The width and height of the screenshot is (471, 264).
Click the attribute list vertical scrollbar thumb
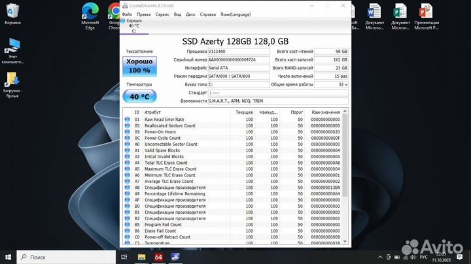345,156
